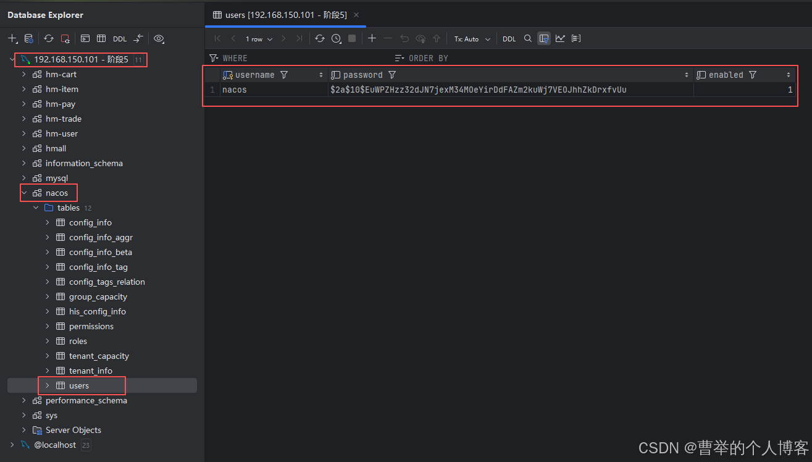Collapse the nacos schema
Screen dimensions: 812x462
[x=24, y=193]
